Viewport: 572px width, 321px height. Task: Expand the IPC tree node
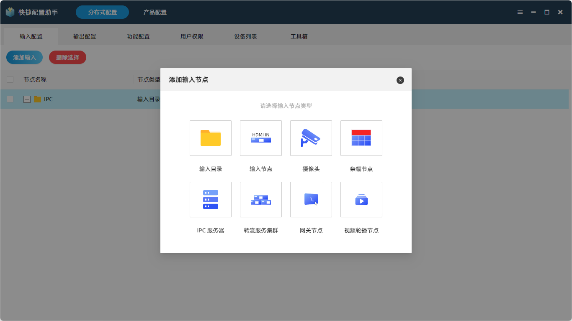(27, 99)
